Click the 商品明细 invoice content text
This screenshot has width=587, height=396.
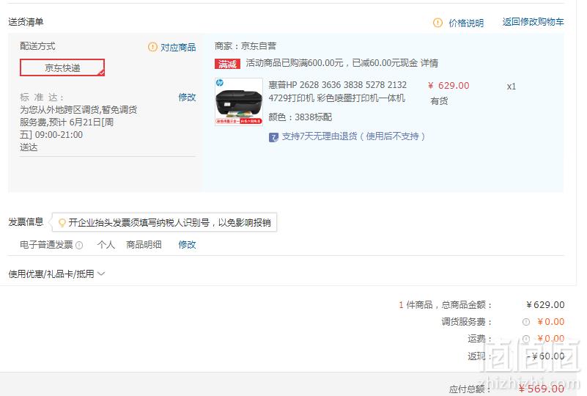[x=144, y=245]
